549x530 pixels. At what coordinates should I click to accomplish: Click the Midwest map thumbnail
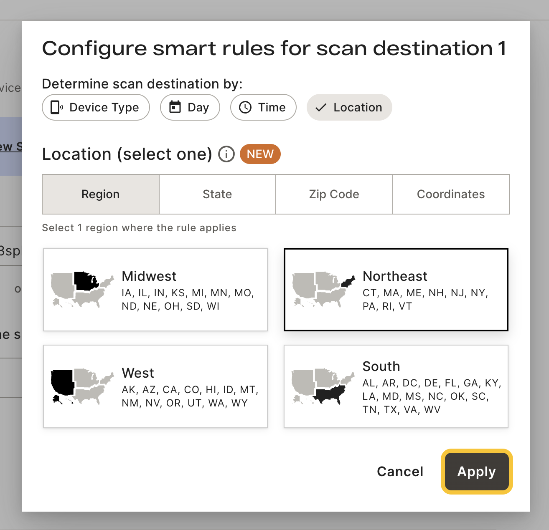[82, 290]
